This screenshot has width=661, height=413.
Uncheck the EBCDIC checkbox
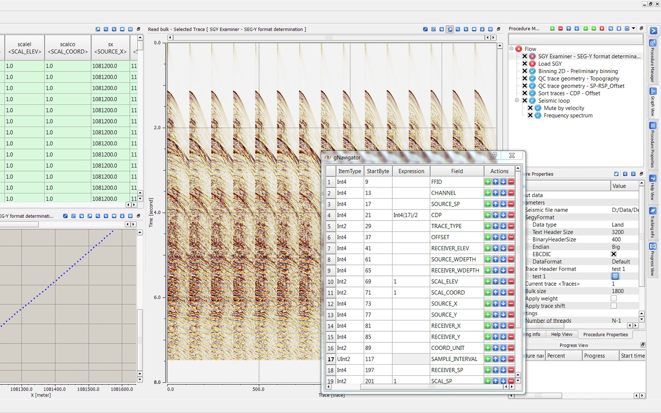click(x=614, y=254)
